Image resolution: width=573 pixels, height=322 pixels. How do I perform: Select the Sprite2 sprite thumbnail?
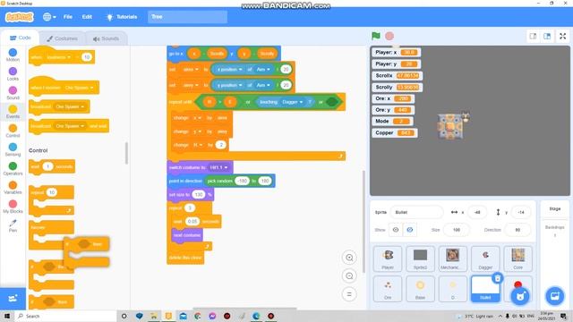point(420,258)
